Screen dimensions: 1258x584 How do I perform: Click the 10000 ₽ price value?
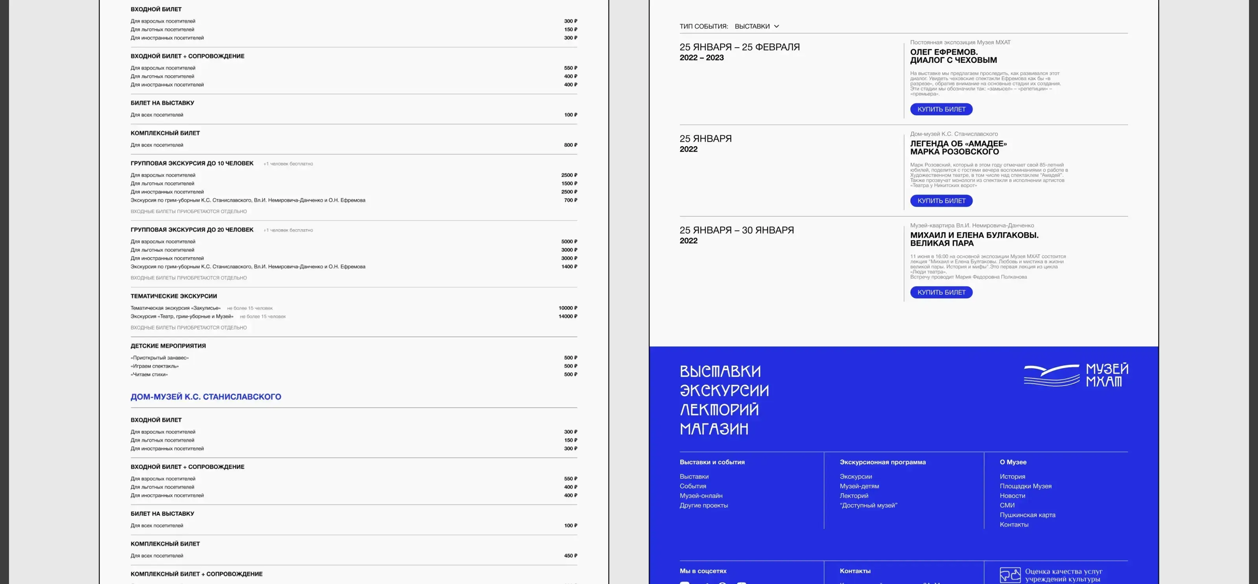[567, 308]
